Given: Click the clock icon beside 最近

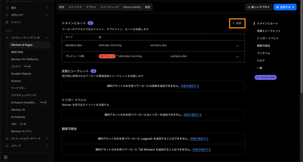Looking at the screenshot, I should point(8,8).
